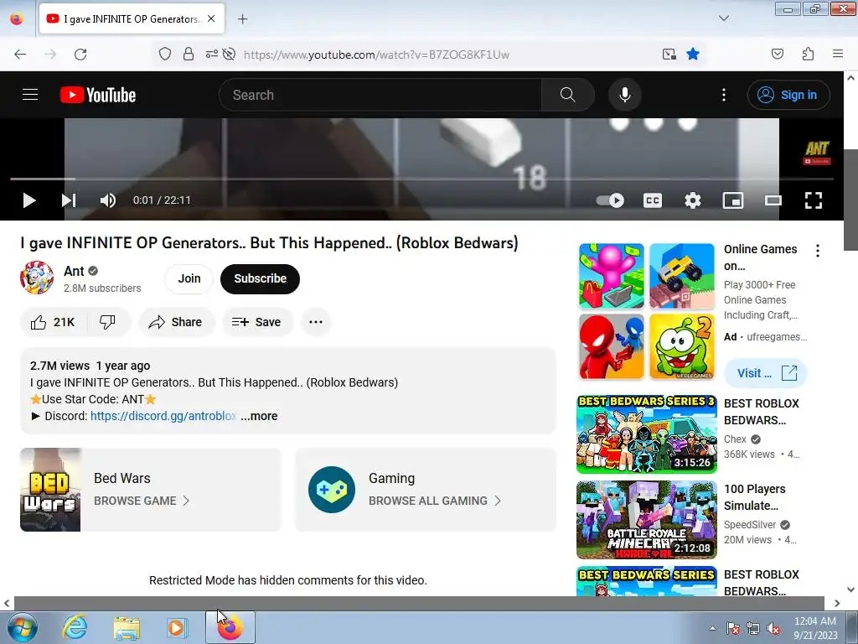
Task: Open picture-in-picture from address bar
Action: point(669,55)
